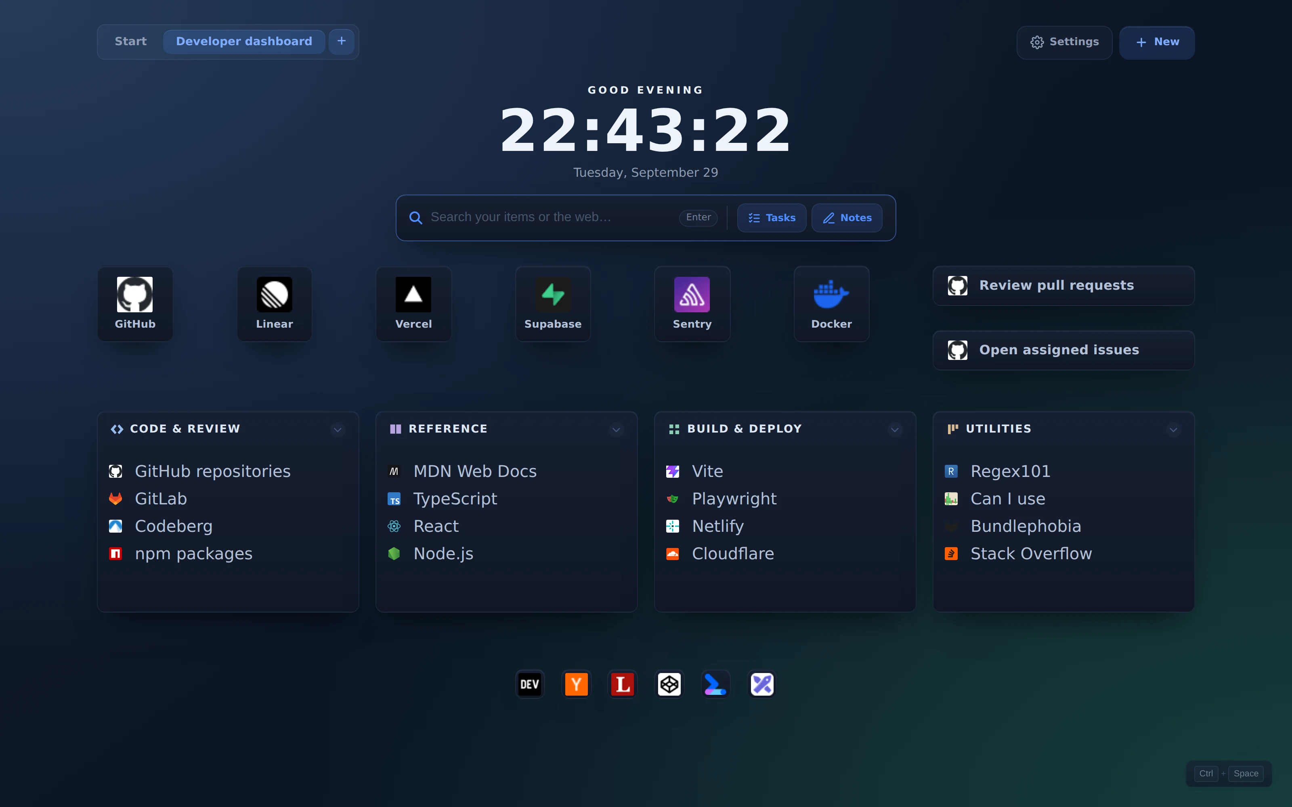Click the DEV icon in bottom dock
The image size is (1292, 807).
click(x=530, y=684)
